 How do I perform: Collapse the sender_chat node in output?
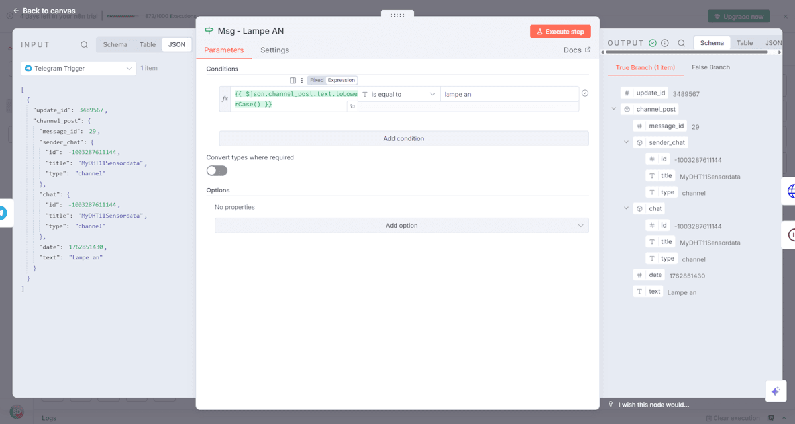tap(627, 142)
